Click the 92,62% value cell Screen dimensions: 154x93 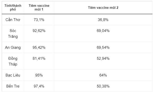point(39,33)
